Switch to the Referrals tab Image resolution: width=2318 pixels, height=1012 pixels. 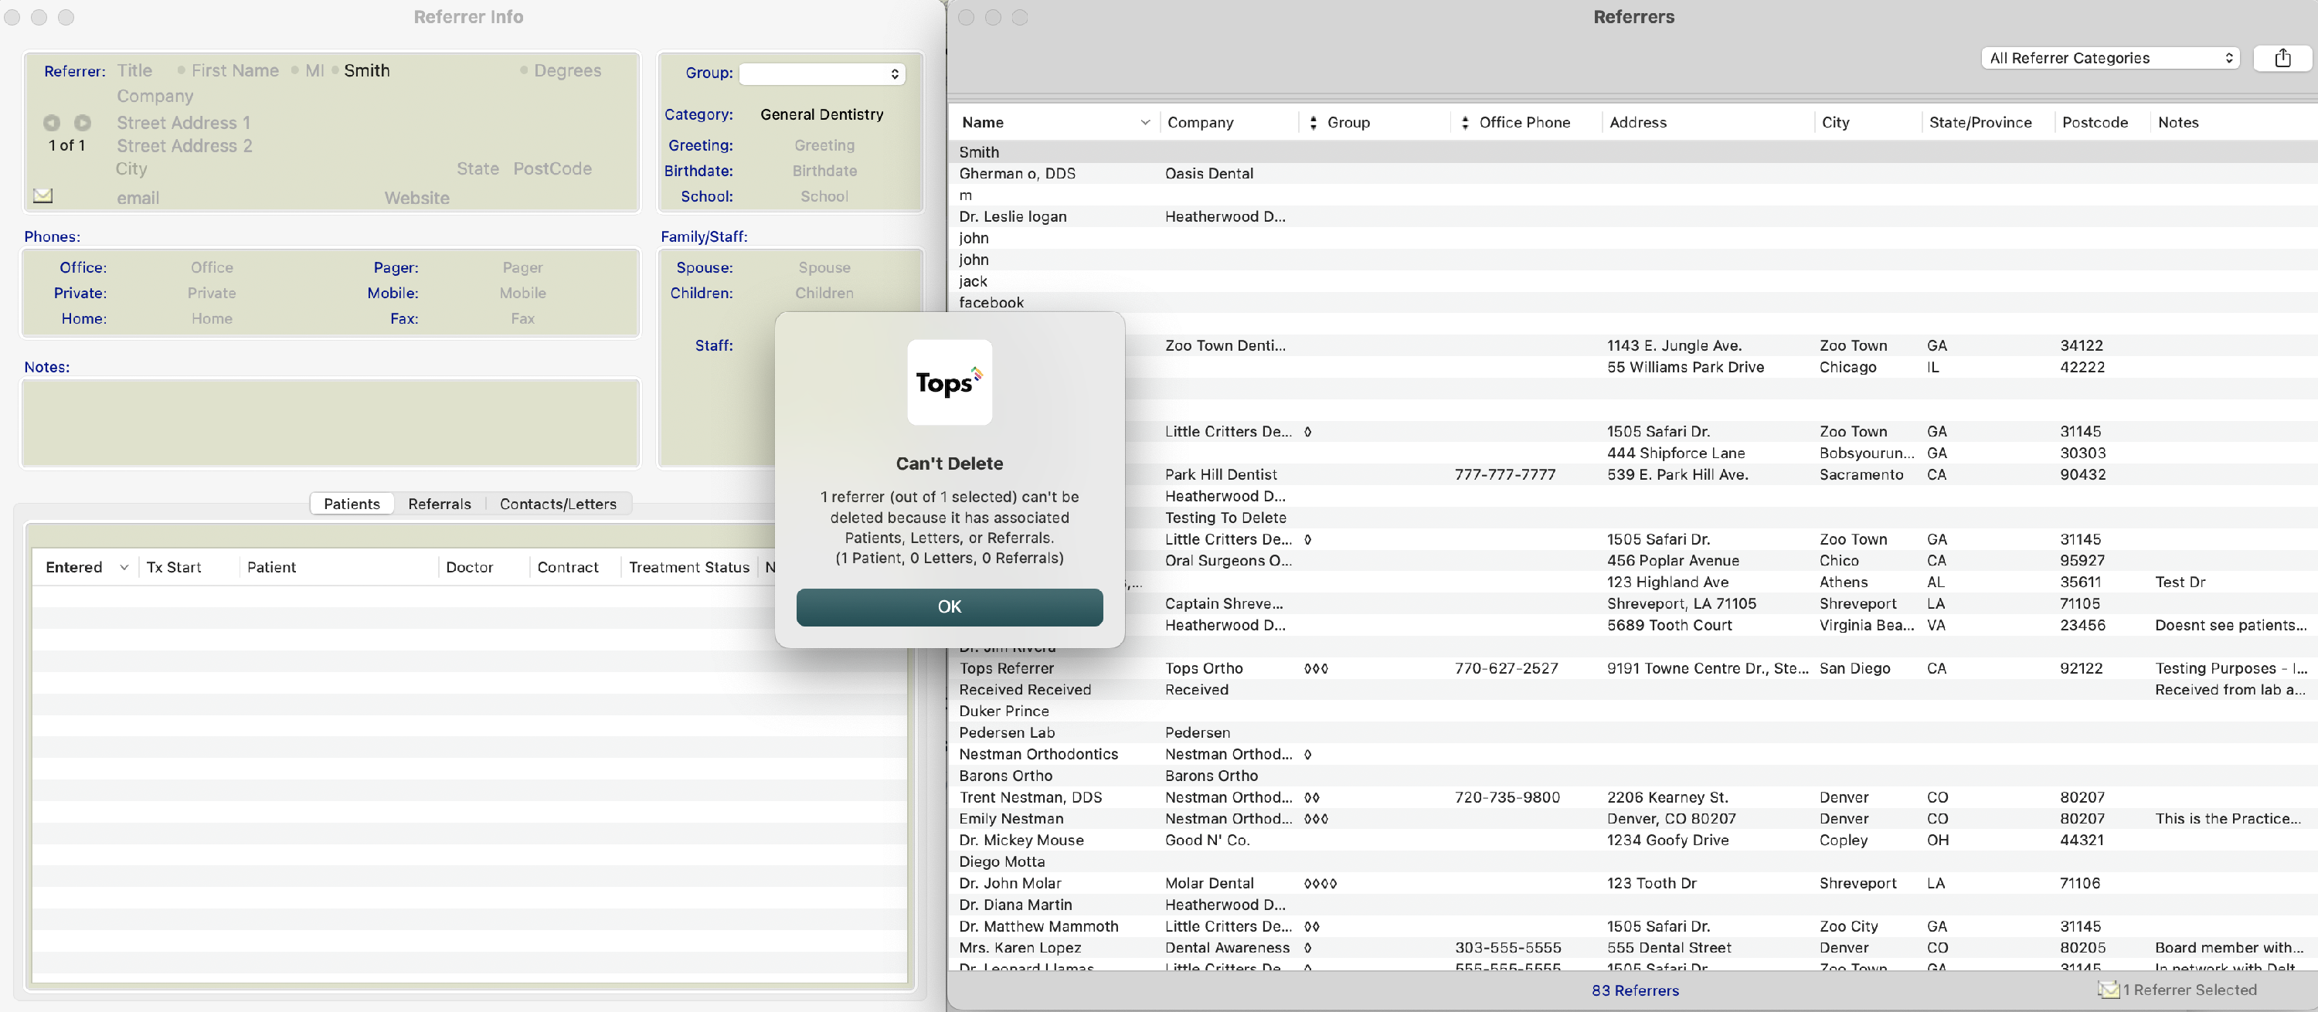(439, 504)
